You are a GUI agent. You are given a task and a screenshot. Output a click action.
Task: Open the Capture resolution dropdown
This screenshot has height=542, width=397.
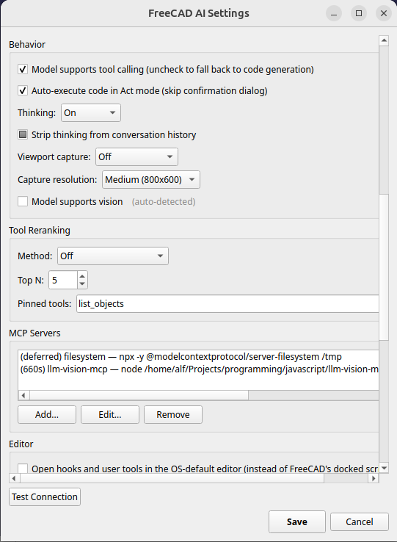click(x=151, y=180)
